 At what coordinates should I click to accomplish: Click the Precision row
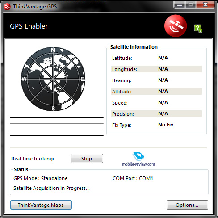tap(156, 114)
